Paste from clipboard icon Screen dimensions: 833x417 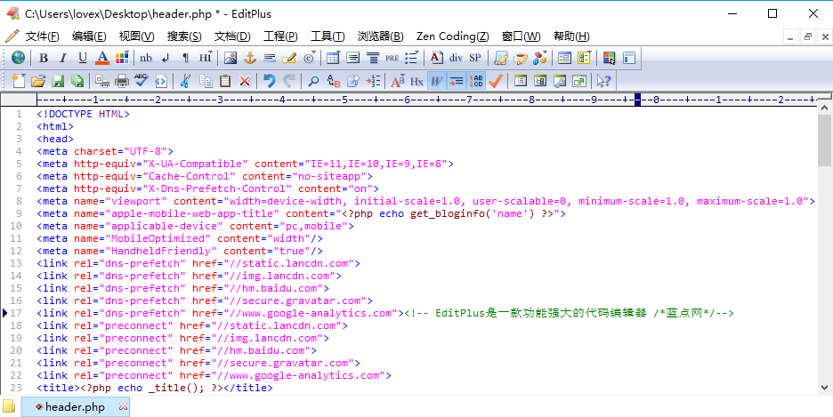coord(225,81)
